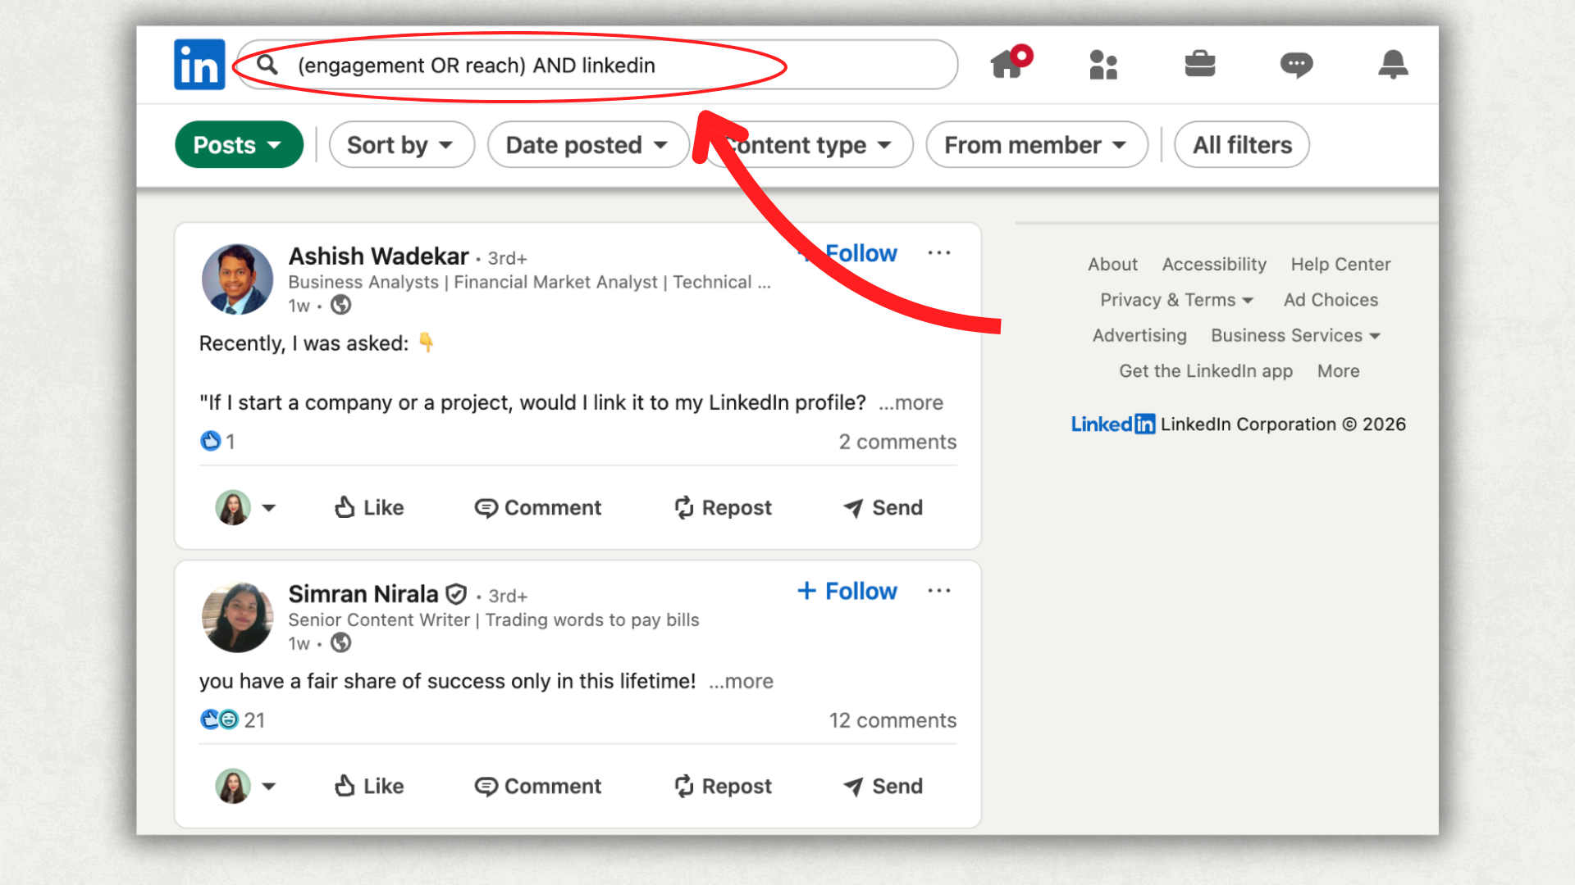Open the More footer link

[1338, 371]
